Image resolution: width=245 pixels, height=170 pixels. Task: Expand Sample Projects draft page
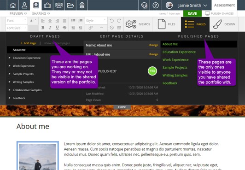[9, 74]
